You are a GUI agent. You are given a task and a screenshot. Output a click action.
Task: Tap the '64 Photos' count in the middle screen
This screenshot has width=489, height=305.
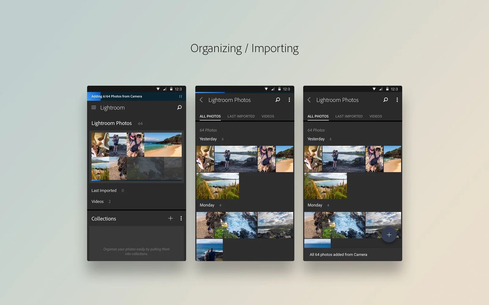click(x=208, y=130)
